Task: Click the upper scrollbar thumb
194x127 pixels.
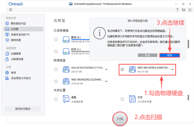Action: 188,44
